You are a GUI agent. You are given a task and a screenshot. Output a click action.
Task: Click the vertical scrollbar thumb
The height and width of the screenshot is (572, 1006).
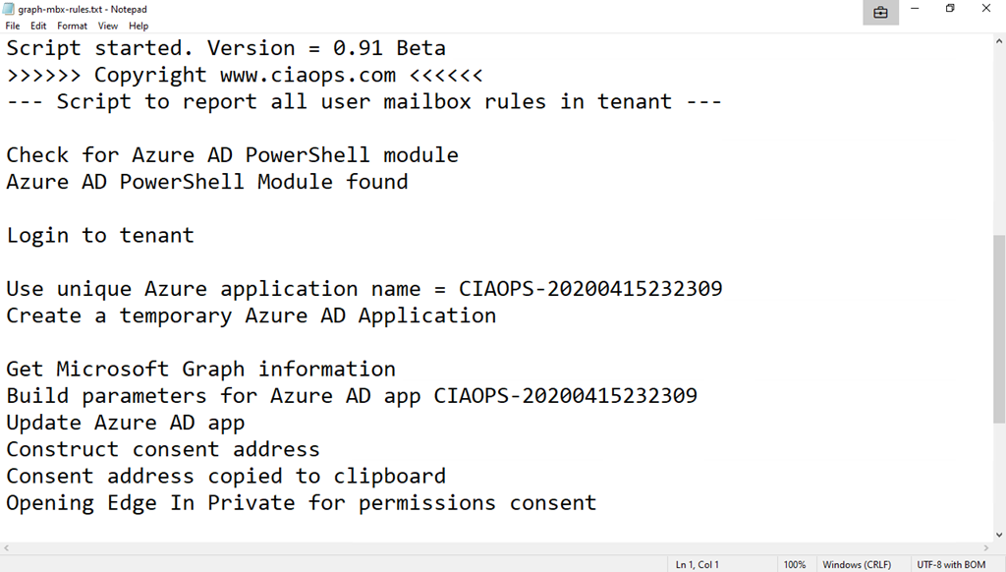click(x=999, y=329)
